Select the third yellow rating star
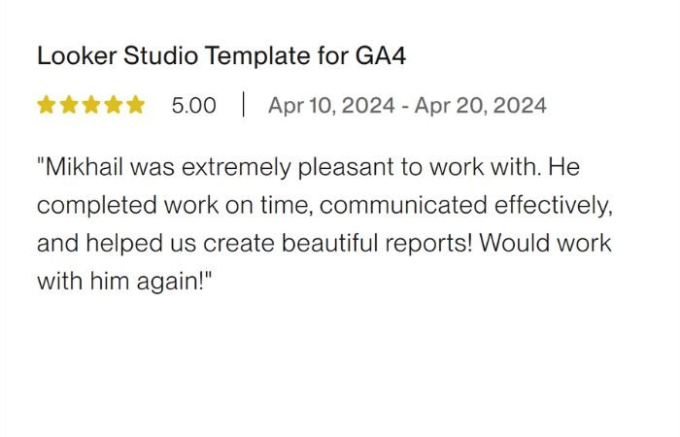680x437 pixels. point(91,105)
